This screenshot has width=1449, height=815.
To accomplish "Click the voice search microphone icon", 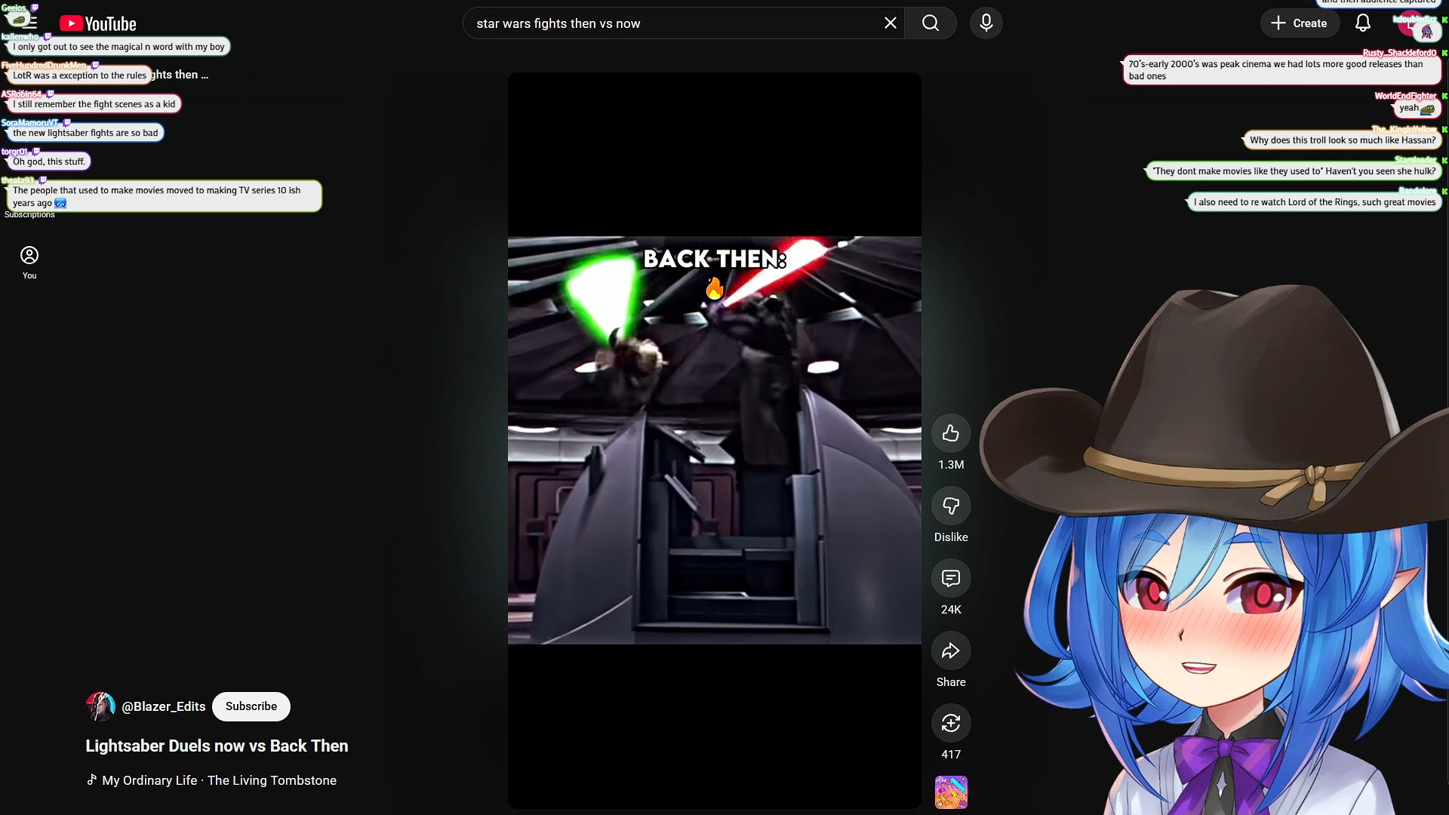I will [x=986, y=23].
